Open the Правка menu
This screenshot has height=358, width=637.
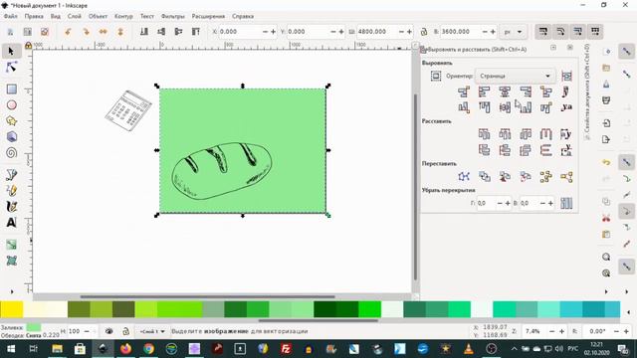34,16
